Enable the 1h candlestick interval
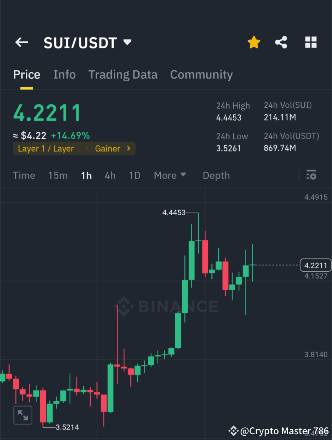 (x=86, y=175)
